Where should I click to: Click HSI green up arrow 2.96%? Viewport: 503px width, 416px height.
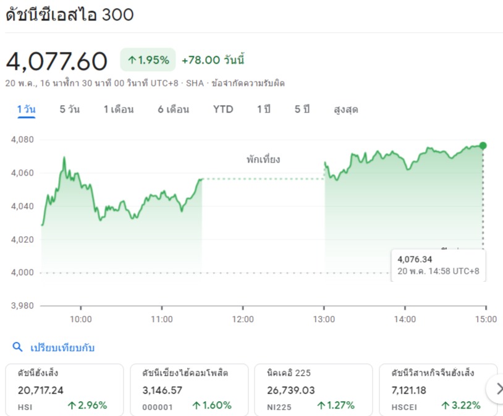(72, 405)
